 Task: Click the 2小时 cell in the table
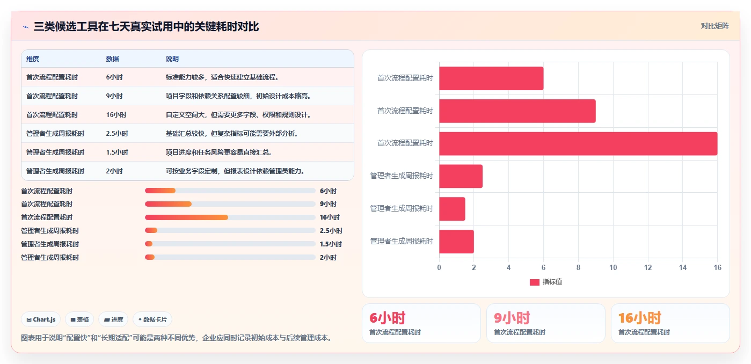pyautogui.click(x=114, y=171)
